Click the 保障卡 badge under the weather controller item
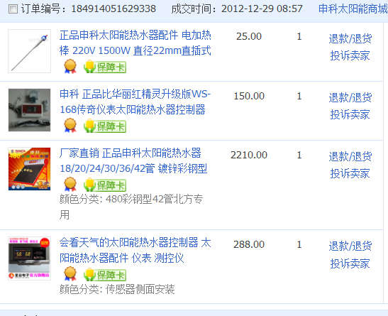Image resolution: width=388 pixels, height=316 pixels. (x=105, y=274)
